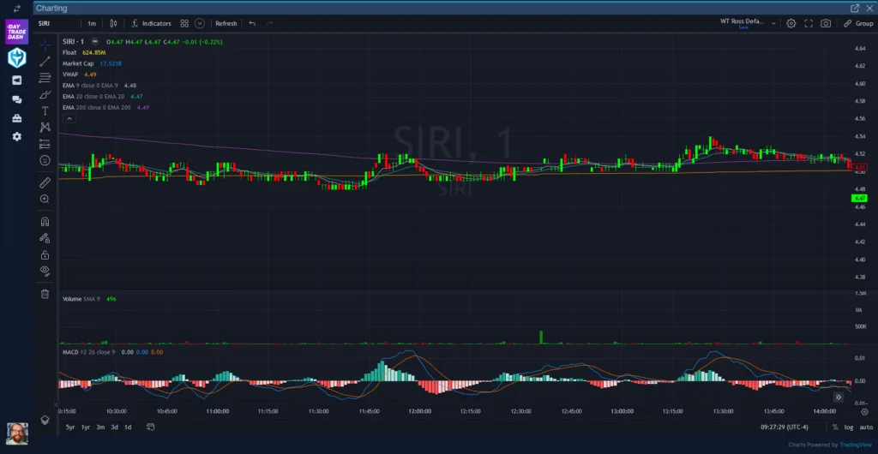878x454 pixels.
Task: Click the trash remove drawings icon
Action: 45,294
